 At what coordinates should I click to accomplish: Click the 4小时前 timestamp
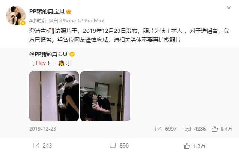[38, 21]
